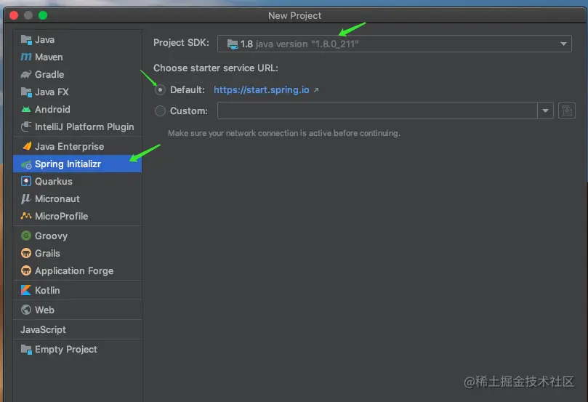This screenshot has width=588, height=402.
Task: Click the Java Enterprise icon
Action: point(26,146)
